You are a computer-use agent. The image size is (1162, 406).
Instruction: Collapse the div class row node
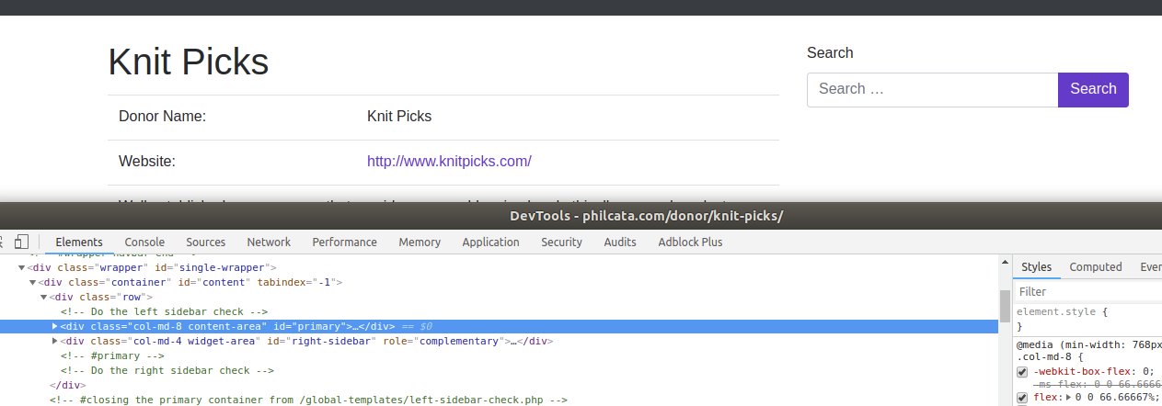click(44, 297)
